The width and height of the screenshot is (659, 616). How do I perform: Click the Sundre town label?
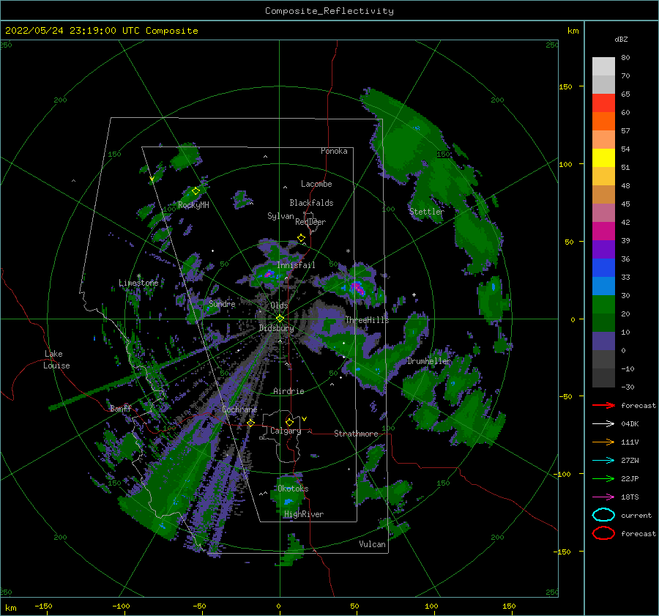222,303
